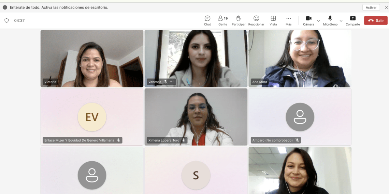The image size is (389, 194).
Task: Click the Enlace Mujer Y Equidad label
Action: 80,140
